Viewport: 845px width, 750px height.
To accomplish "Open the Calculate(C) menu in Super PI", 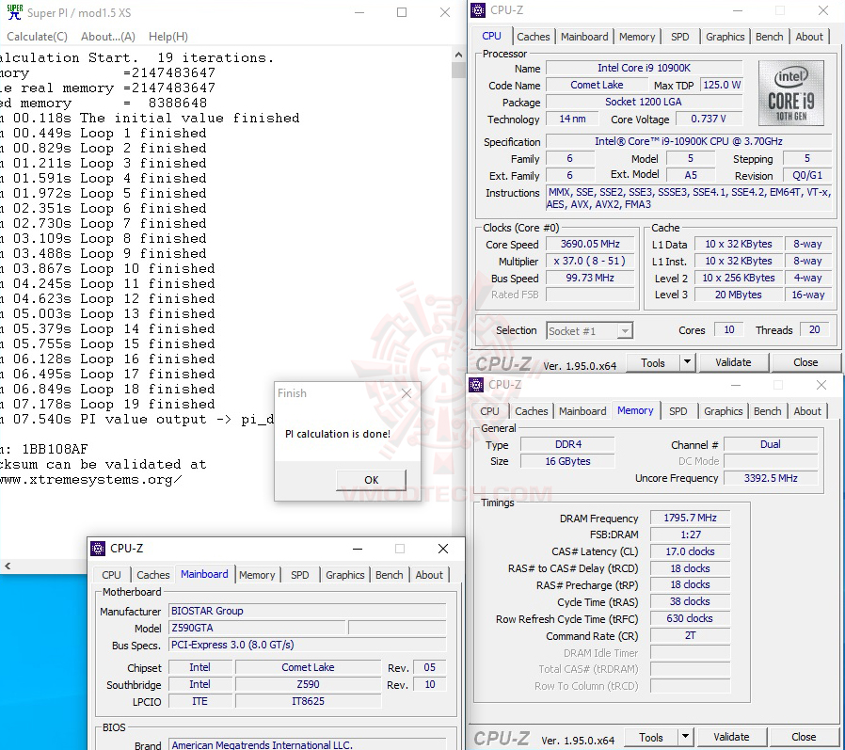I will (x=37, y=37).
